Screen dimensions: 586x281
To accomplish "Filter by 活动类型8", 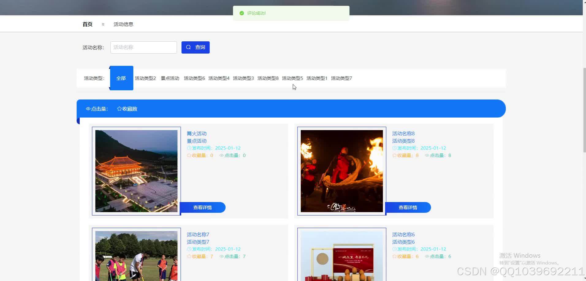I will [268, 78].
